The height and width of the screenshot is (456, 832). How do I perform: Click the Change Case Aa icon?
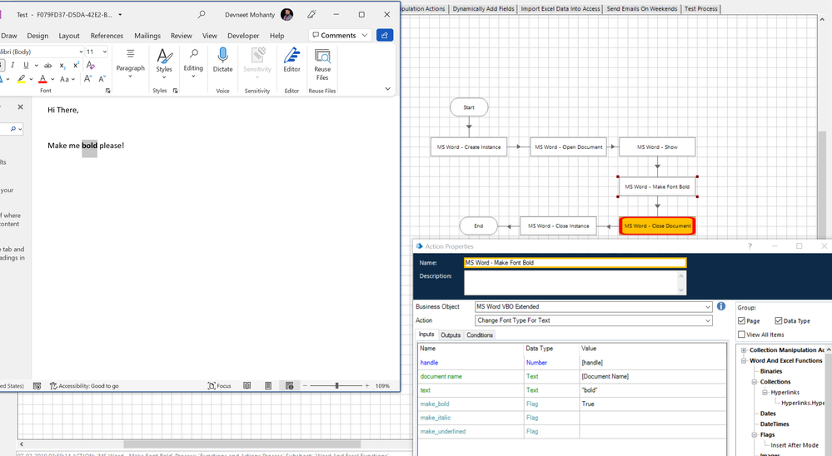click(64, 79)
